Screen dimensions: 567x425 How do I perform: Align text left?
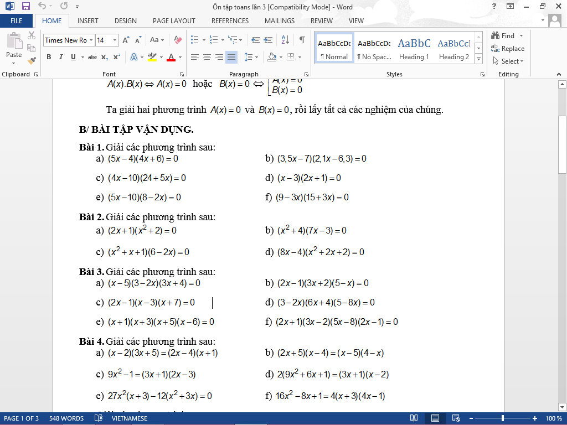(194, 57)
